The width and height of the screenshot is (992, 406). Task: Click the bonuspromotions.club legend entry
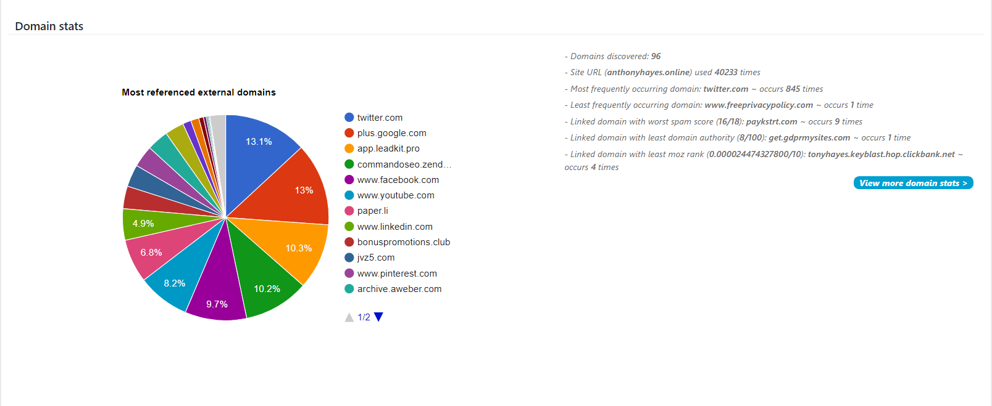[x=398, y=242]
